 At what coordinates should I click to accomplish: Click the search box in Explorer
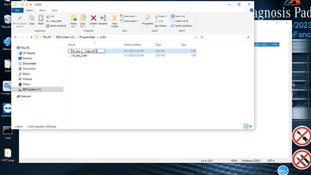click(x=229, y=37)
